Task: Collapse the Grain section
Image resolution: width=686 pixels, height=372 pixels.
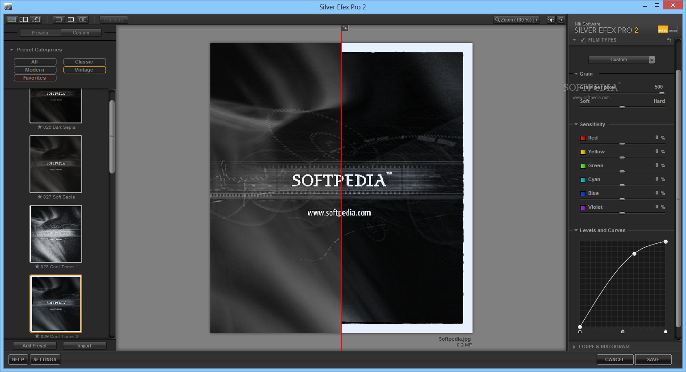Action: point(576,74)
